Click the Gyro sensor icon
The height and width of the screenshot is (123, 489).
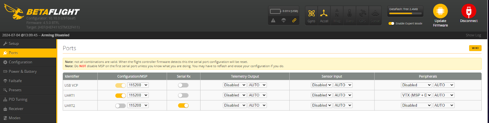pyautogui.click(x=311, y=14)
